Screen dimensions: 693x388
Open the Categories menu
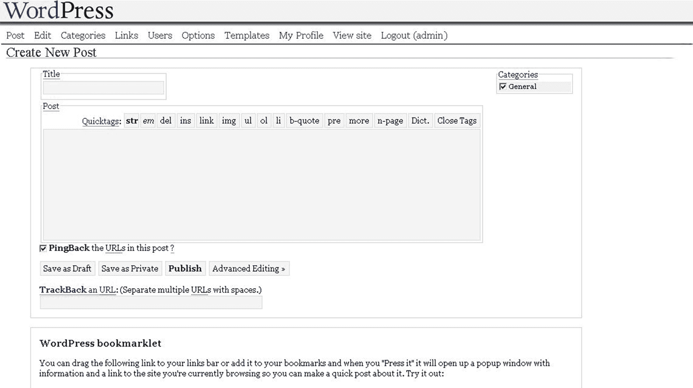click(x=83, y=35)
